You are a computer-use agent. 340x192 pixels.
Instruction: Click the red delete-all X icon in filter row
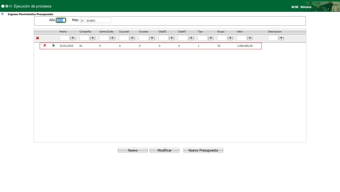coord(37,38)
